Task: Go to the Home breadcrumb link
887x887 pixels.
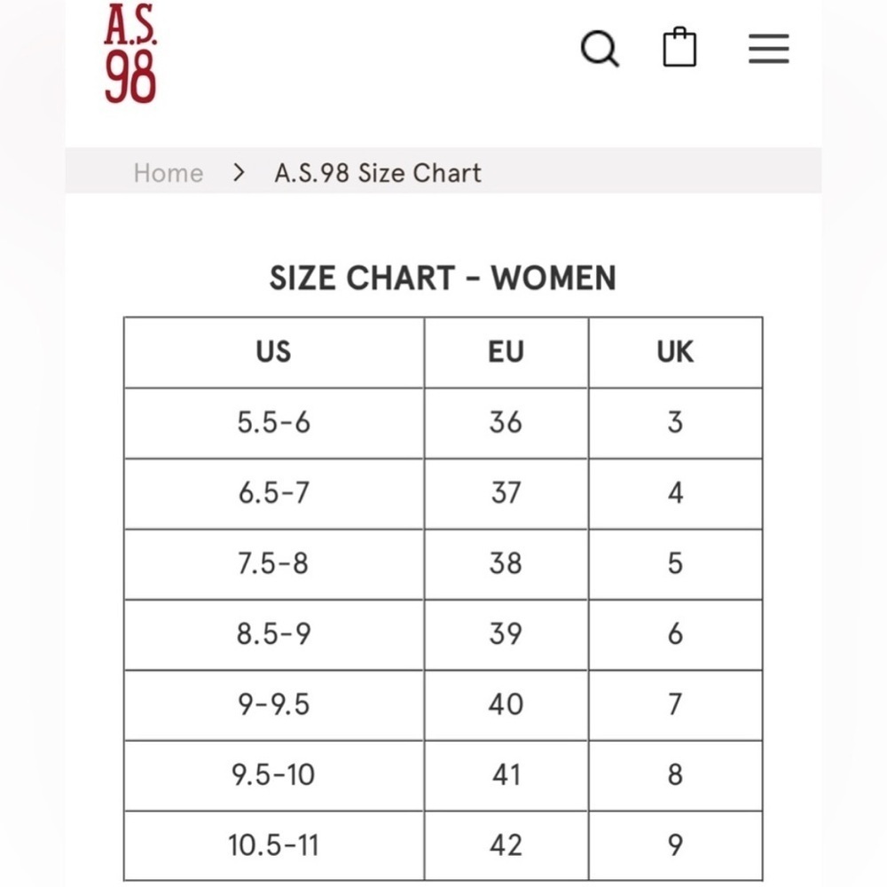Action: coord(169,172)
